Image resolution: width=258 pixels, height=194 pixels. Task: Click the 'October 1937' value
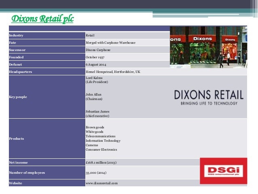coord(95,57)
